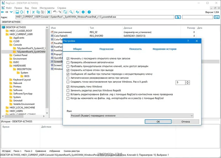Click the blue question mark help icon
221x158 pixels.
[x=89, y=12]
